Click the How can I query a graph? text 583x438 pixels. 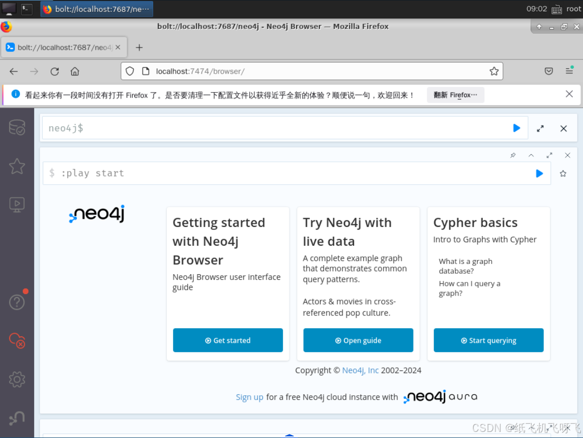coord(470,288)
